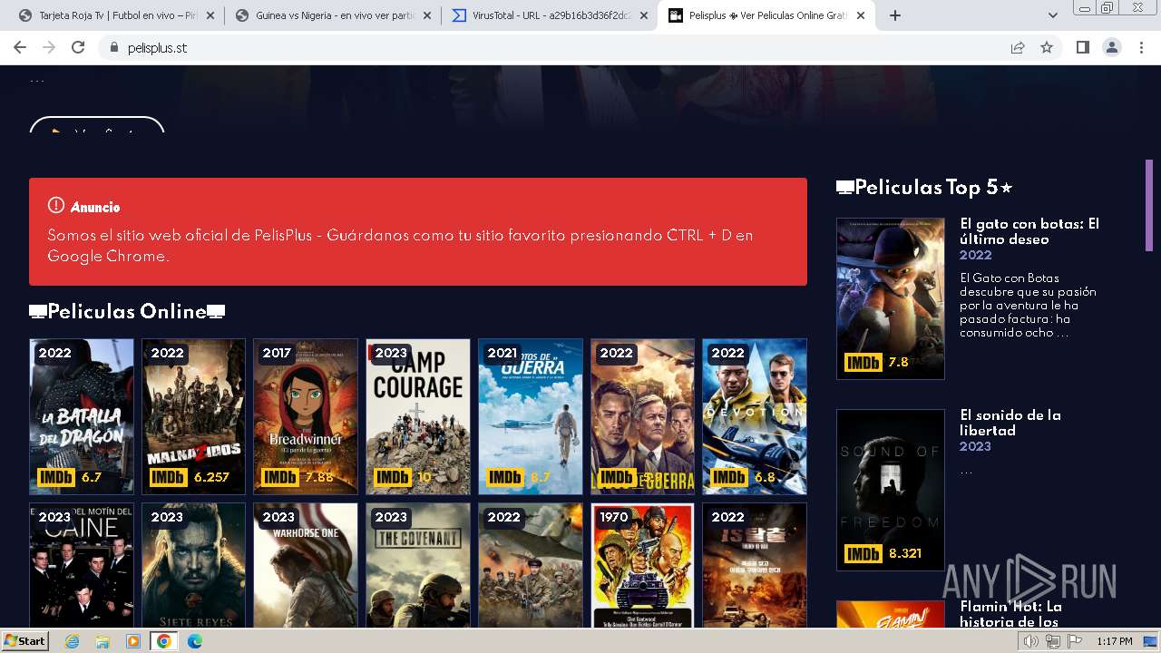Click the taskbar clock showing 1:17 PM
Image resolution: width=1161 pixels, height=653 pixels.
pos(1114,641)
